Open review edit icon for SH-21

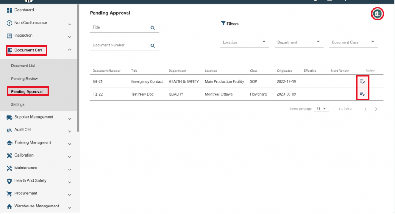(362, 81)
